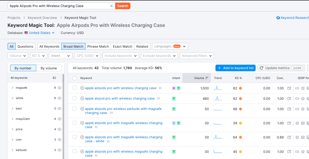Screen dimensions: 309x159
Task: Click the image SERP feature icon in KD 64 row
Action: point(303,137)
